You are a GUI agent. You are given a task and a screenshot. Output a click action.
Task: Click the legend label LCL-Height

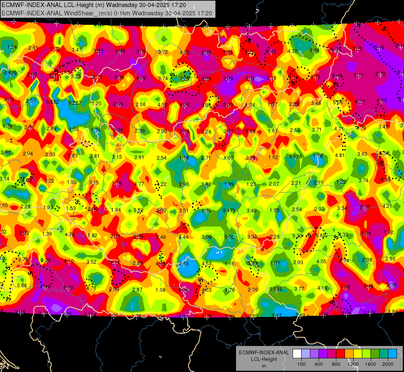(x=264, y=359)
